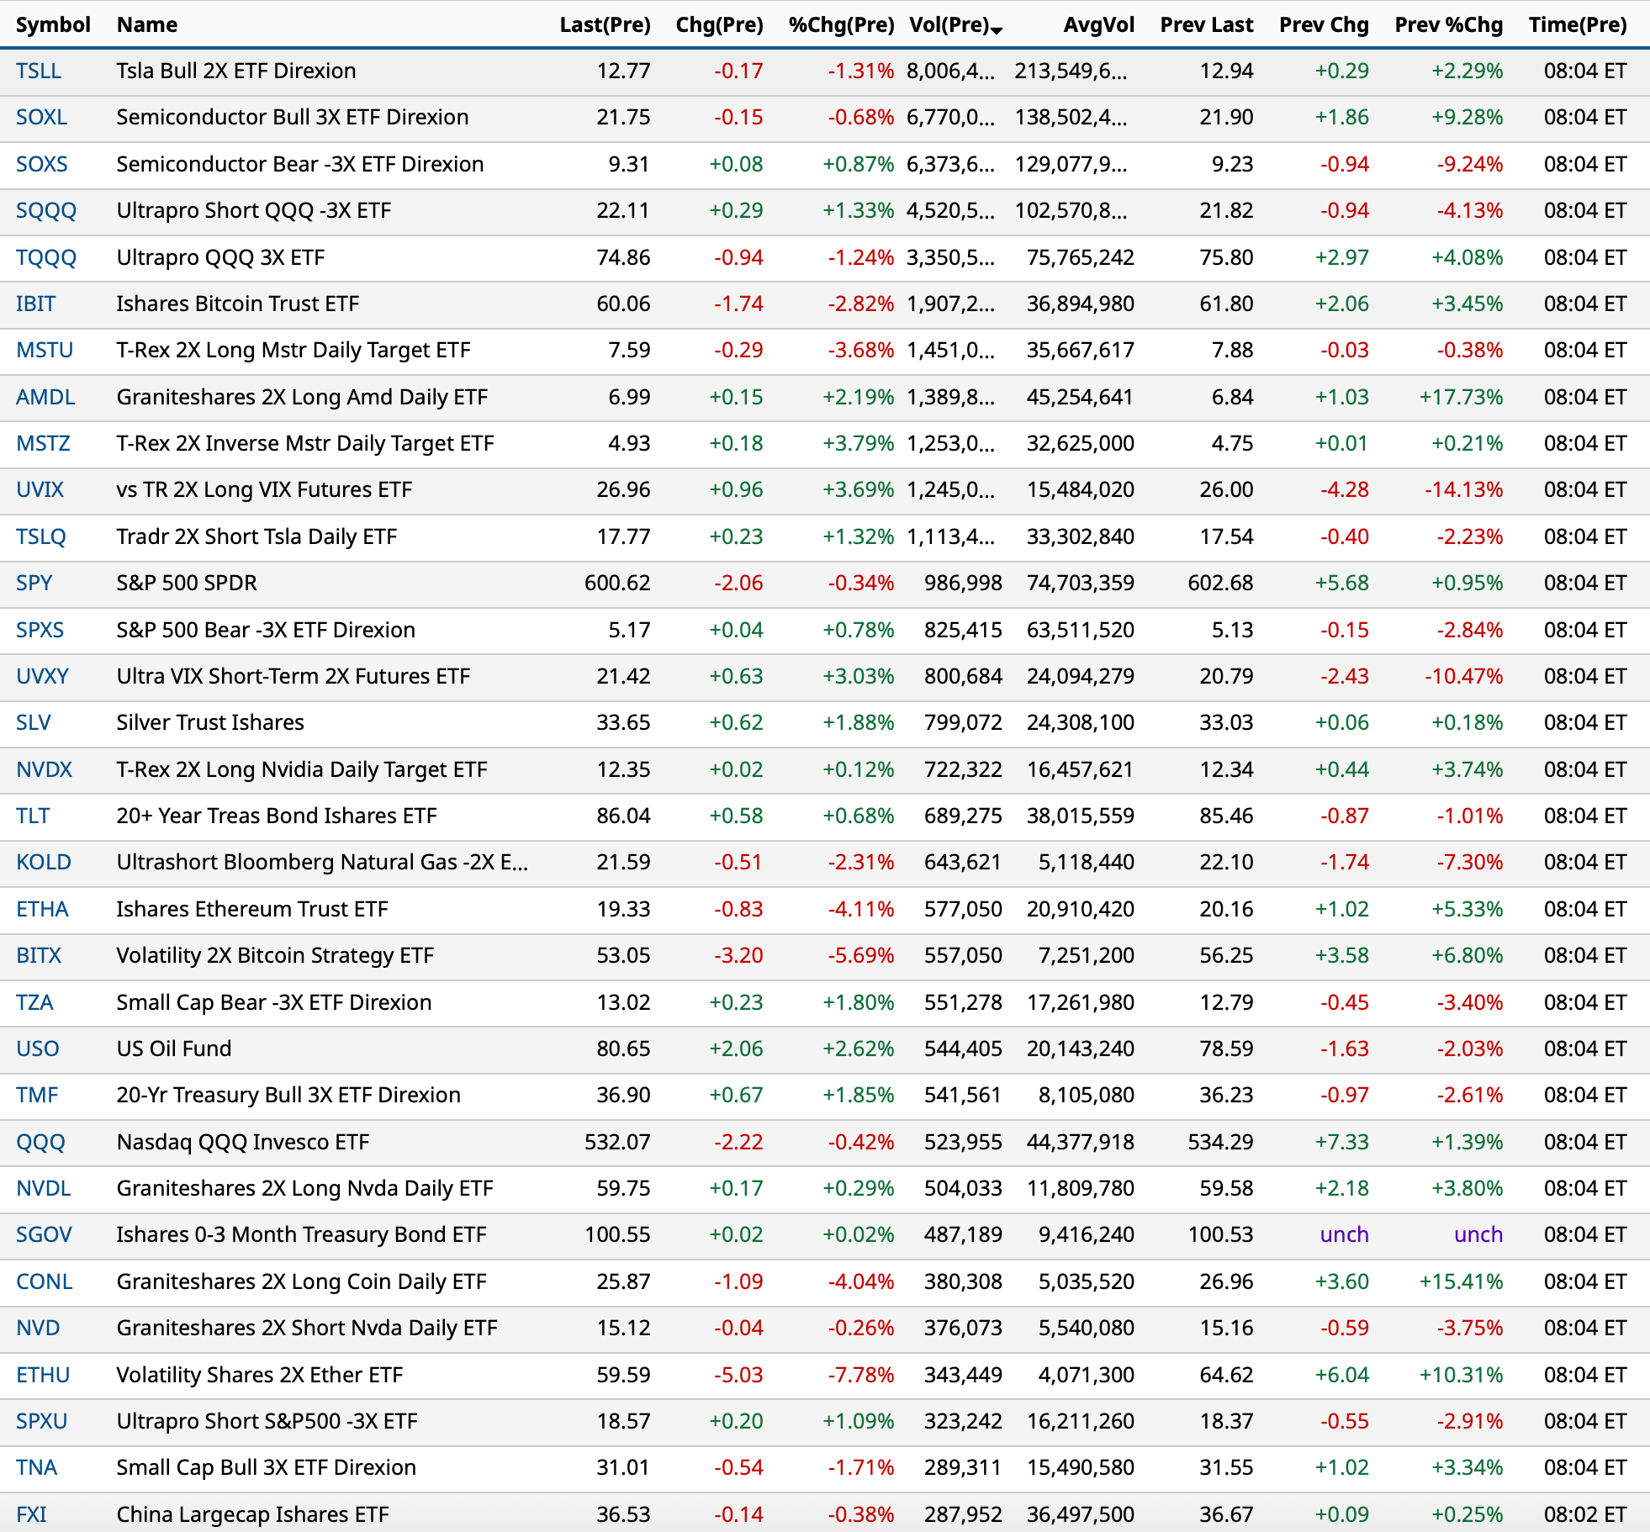1650x1532 pixels.
Task: Sort by the AvgVol column header
Action: click(1097, 25)
